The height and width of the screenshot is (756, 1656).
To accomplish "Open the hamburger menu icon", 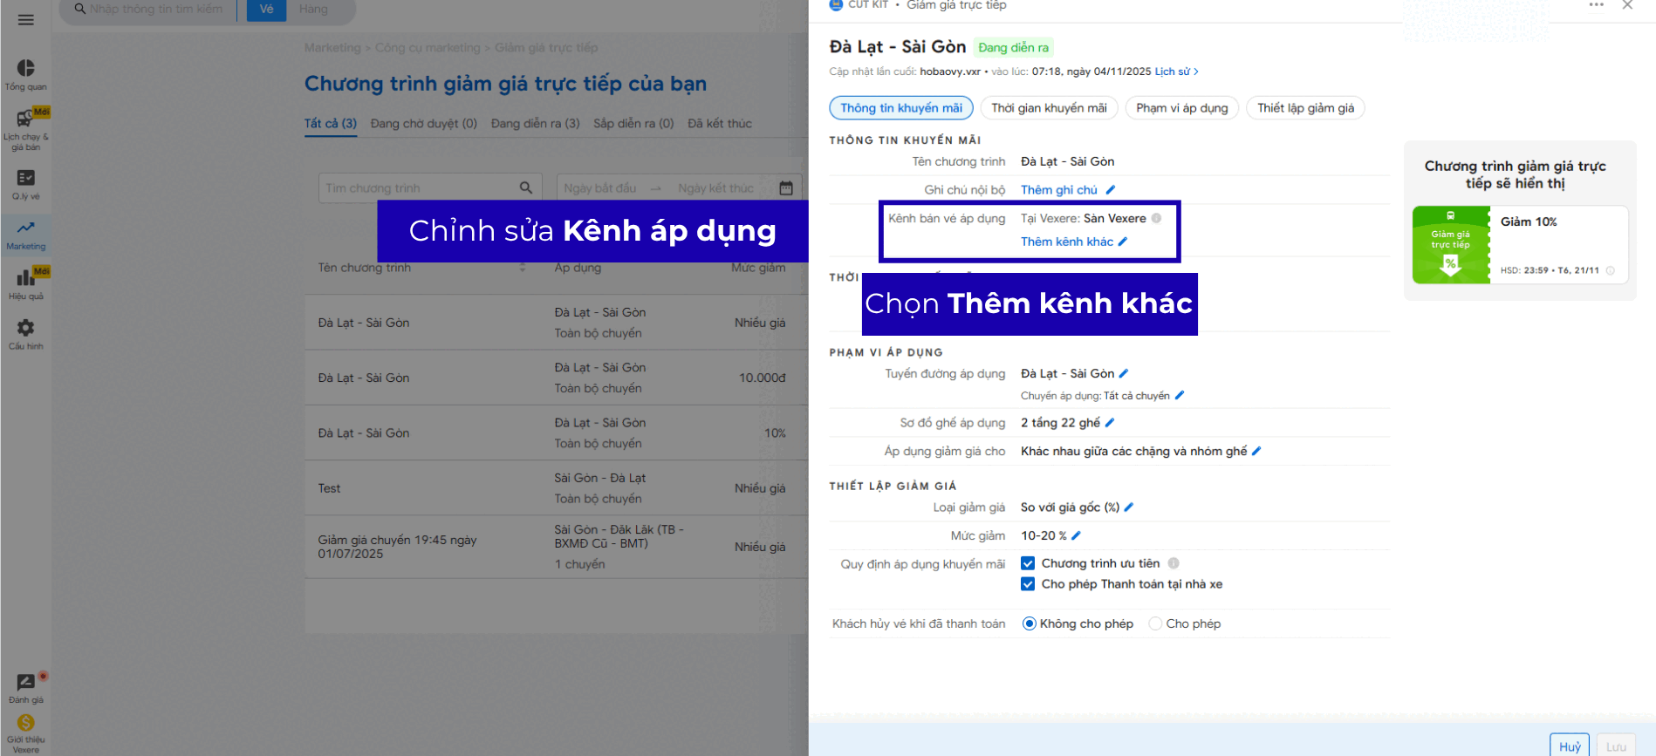I will pyautogui.click(x=26, y=20).
